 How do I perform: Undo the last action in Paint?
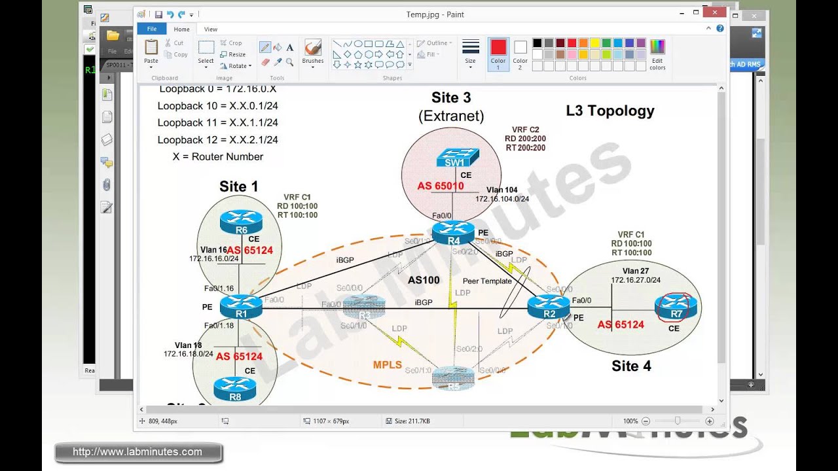click(x=170, y=14)
